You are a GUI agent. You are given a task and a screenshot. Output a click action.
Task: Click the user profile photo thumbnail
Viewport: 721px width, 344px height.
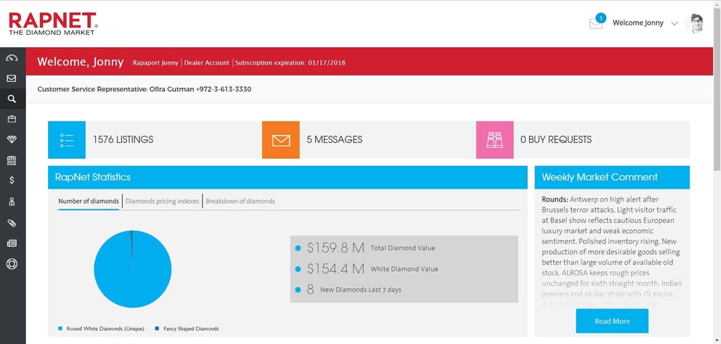pyautogui.click(x=696, y=23)
